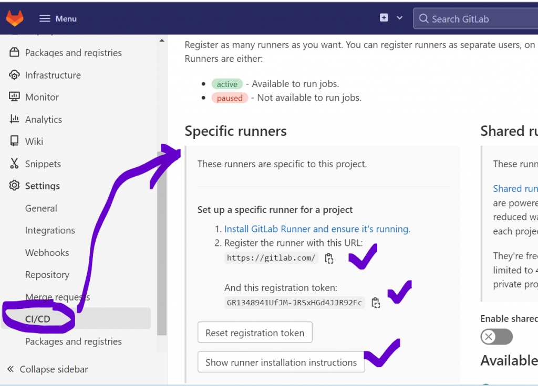Click the GitLab fox logo
This screenshot has height=386, width=538.
point(14,17)
